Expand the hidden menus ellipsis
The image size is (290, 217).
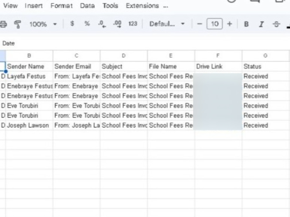166,6
